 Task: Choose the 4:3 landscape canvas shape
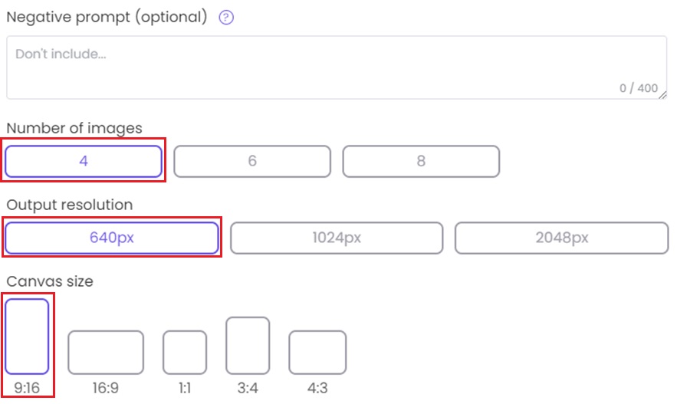[x=317, y=352]
